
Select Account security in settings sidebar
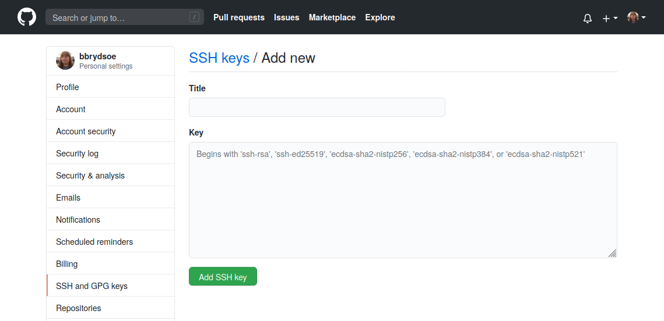[x=86, y=131]
